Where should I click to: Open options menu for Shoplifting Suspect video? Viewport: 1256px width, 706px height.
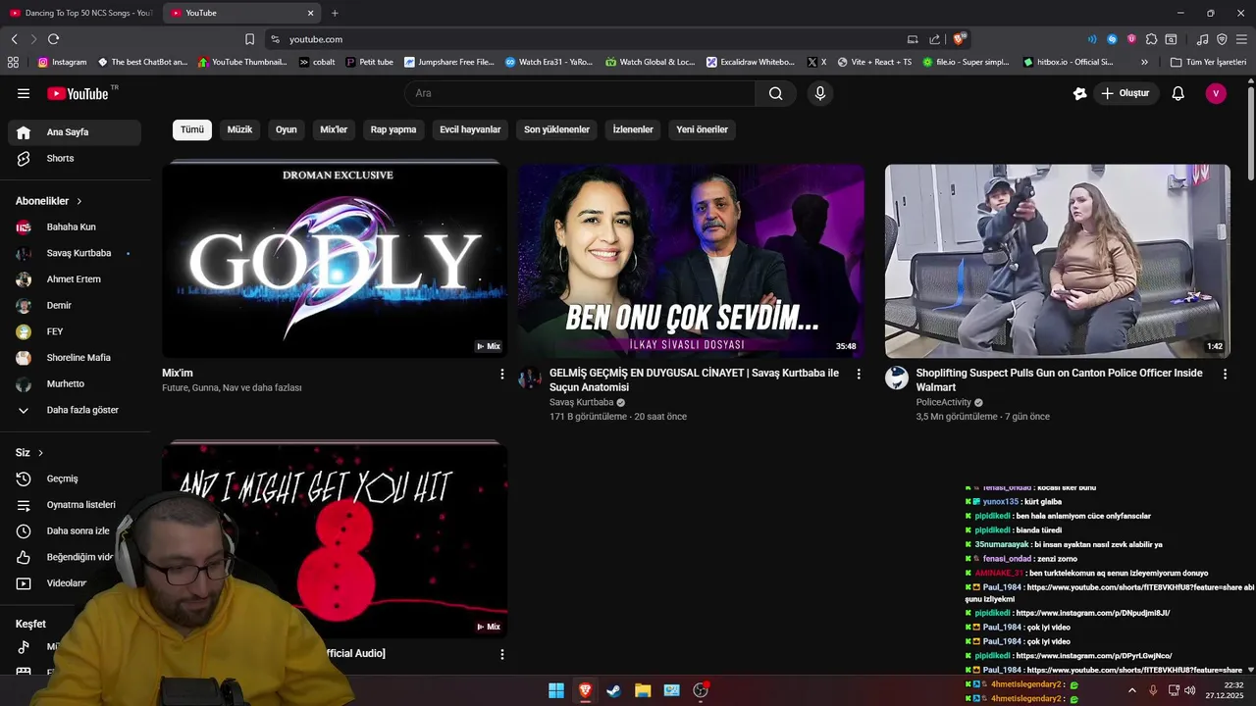pos(1225,374)
